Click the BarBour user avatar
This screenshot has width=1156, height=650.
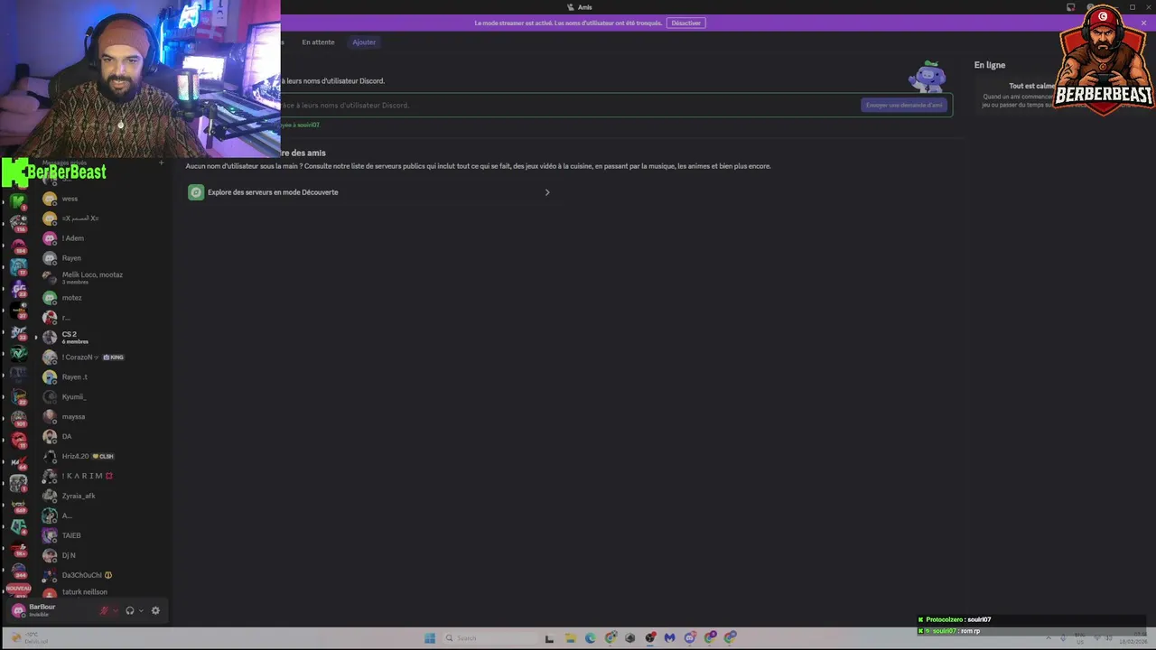[18, 610]
